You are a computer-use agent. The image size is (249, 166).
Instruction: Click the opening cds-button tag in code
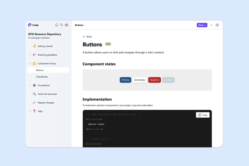point(94,119)
